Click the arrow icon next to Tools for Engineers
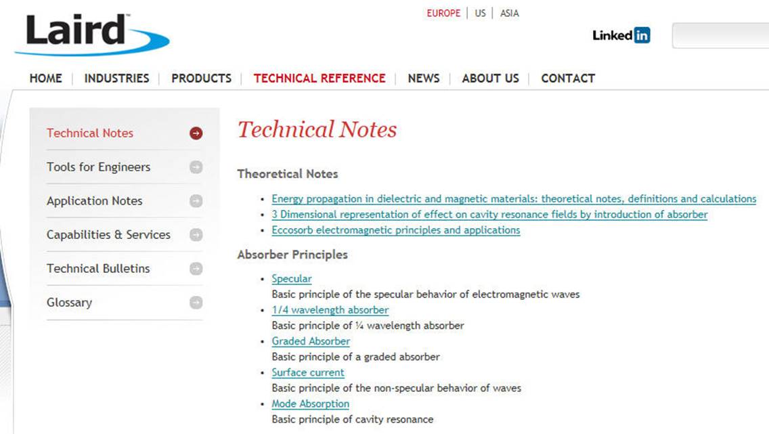 [x=196, y=167]
